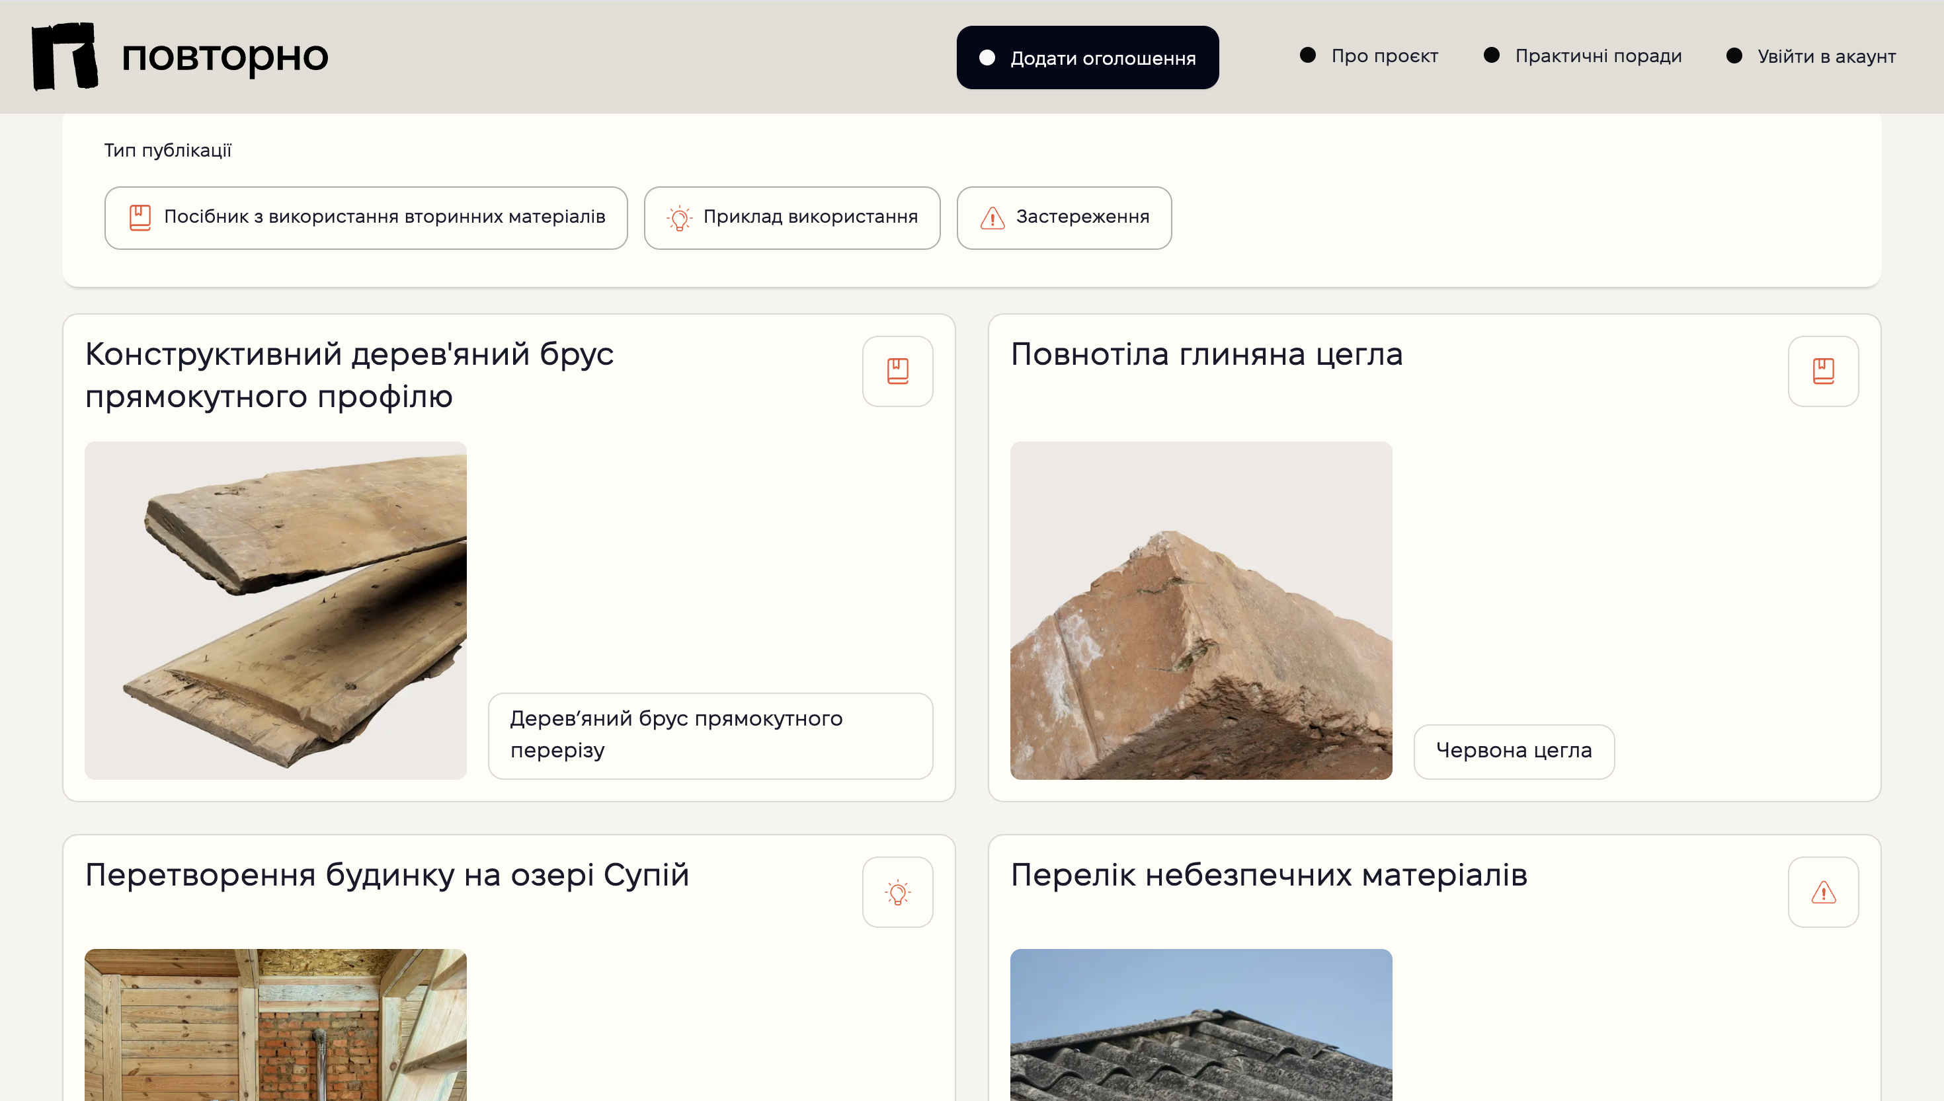Click the dot before Практичні поради

[1491, 56]
